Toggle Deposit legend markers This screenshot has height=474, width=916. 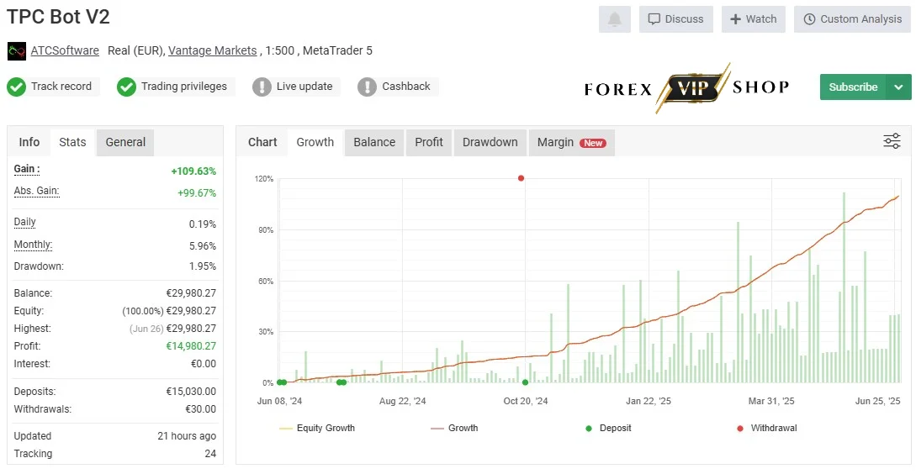click(x=608, y=428)
